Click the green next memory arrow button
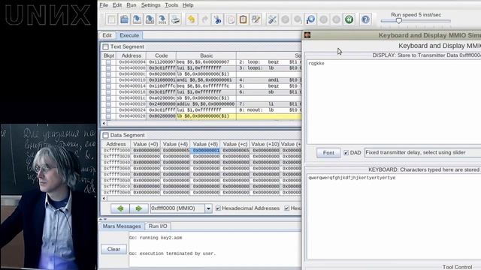Viewport: 481px width, 270px height. coord(139,208)
